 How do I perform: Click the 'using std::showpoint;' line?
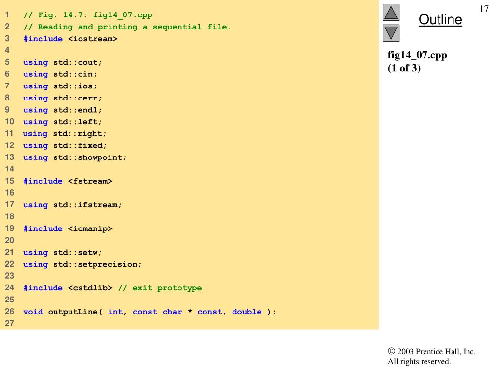pyautogui.click(x=75, y=157)
